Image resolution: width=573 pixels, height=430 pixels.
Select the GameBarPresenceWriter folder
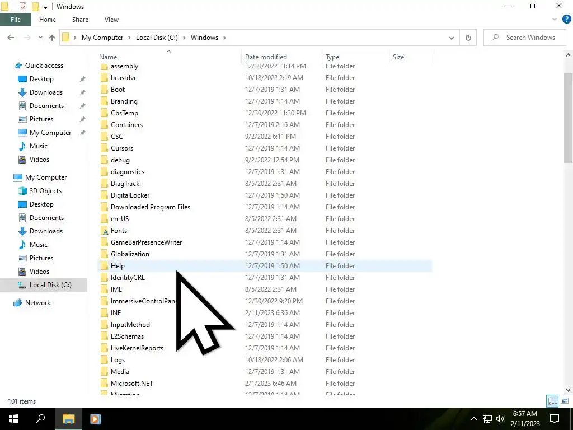tap(146, 242)
